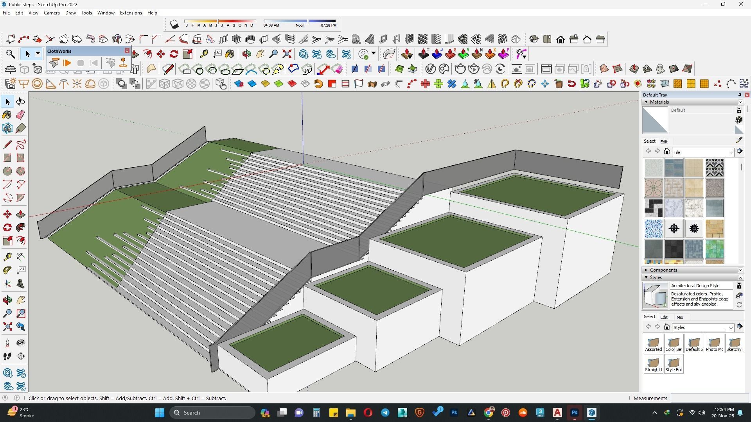Screen dimensions: 751x422
Task: Activate the Pan hand tool
Action: click(21, 300)
